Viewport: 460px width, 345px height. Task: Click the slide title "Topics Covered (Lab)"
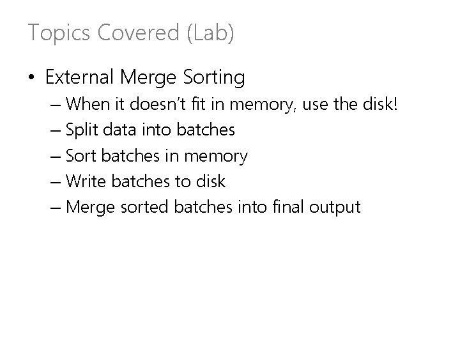click(131, 33)
